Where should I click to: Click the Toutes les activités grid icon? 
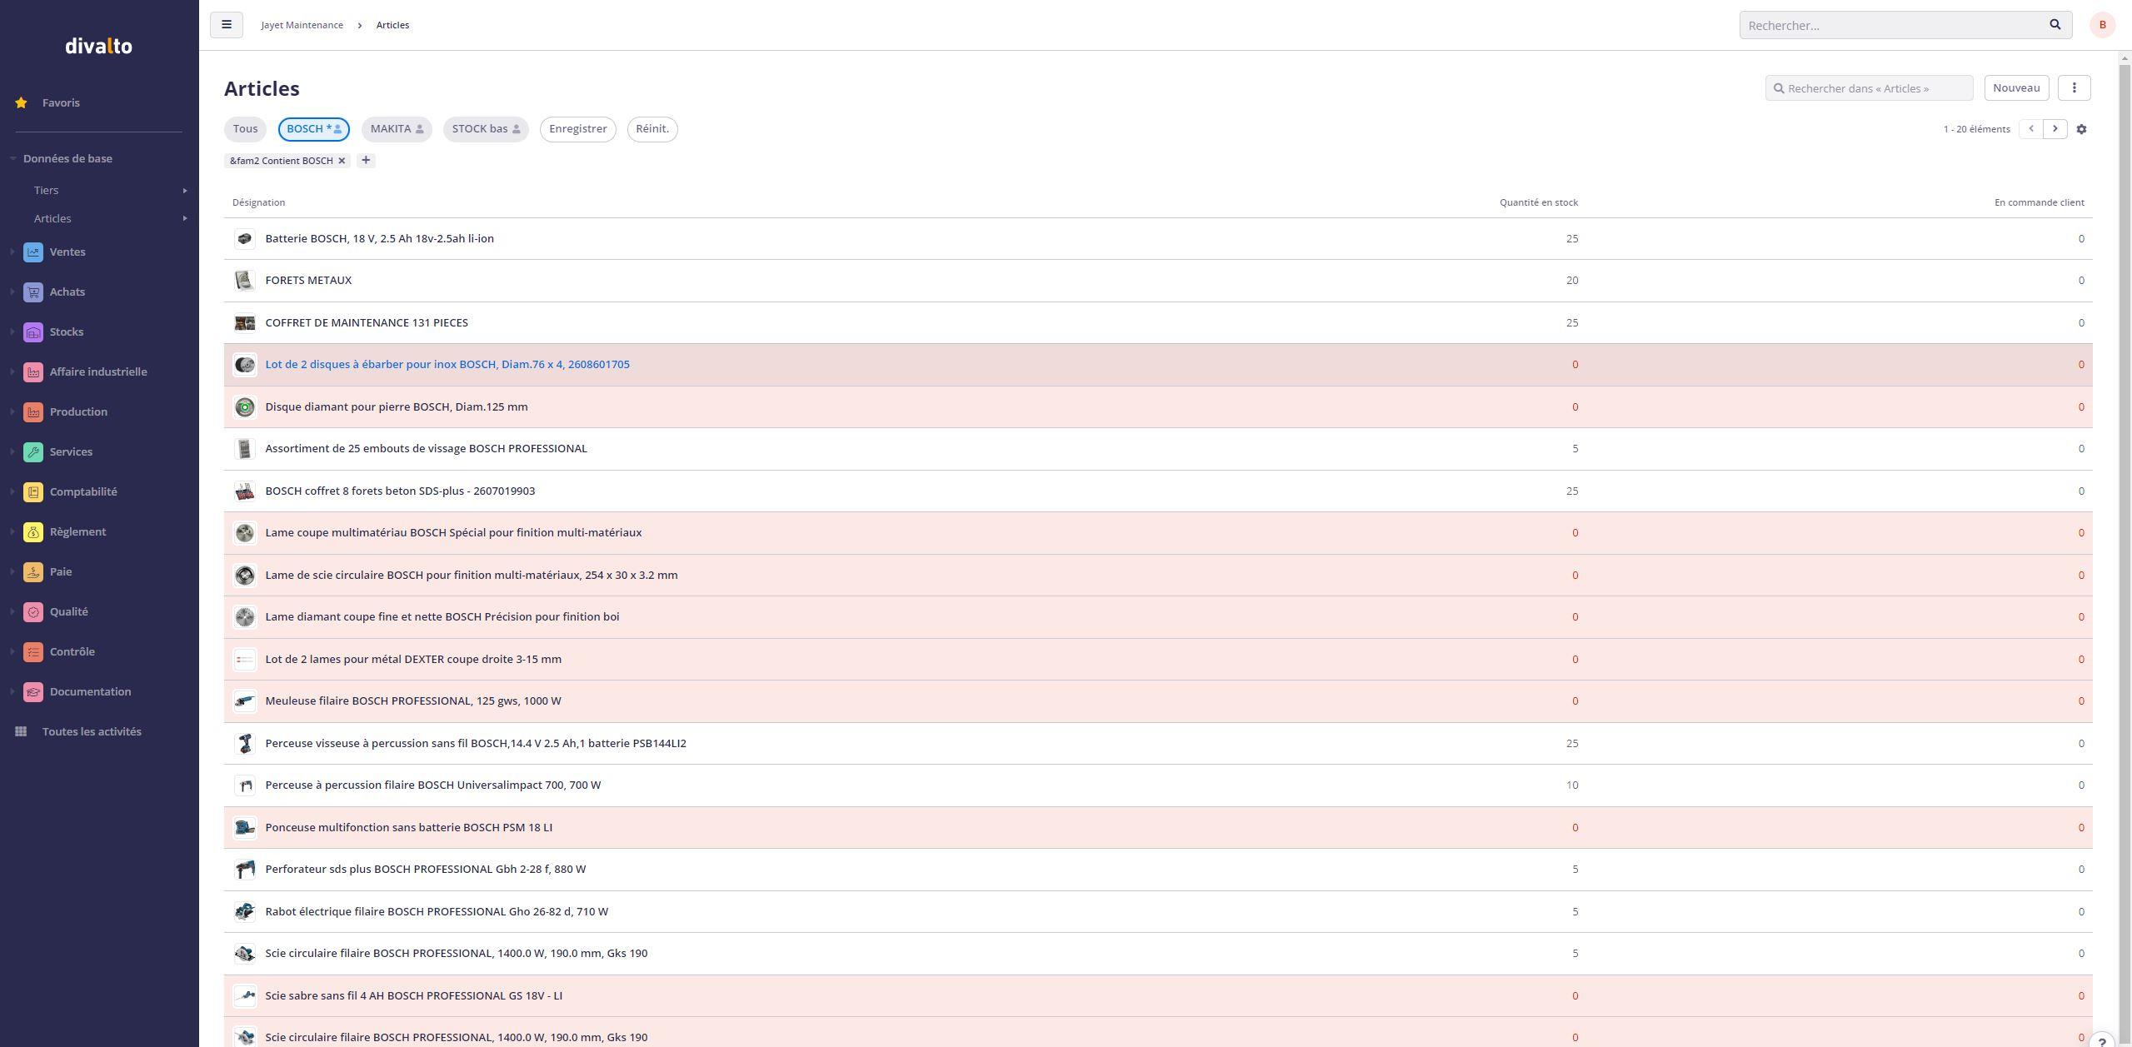coord(21,731)
